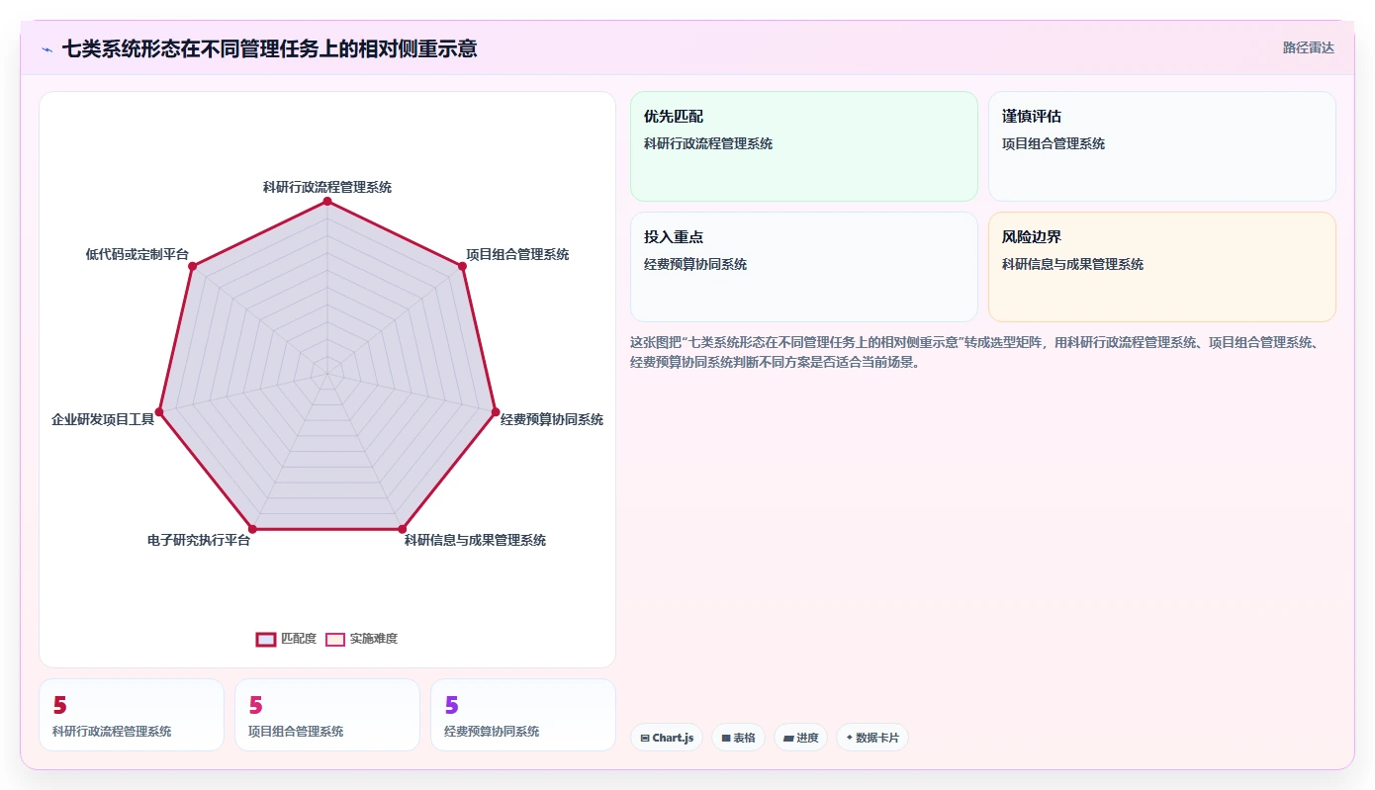Select the radar point at 科研行政流程管理系统 axis
Image resolution: width=1375 pixels, height=790 pixels.
click(x=327, y=202)
